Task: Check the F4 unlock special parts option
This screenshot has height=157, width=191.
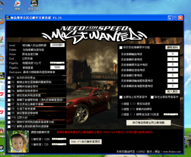Action: [x=9, y=91]
